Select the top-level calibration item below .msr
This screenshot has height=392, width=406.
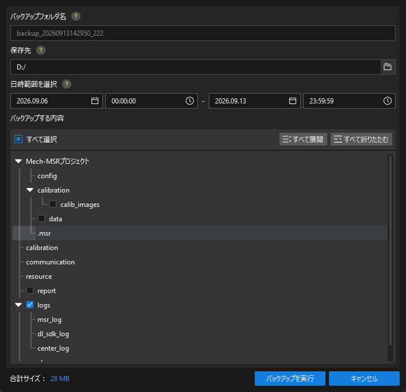pyautogui.click(x=42, y=248)
